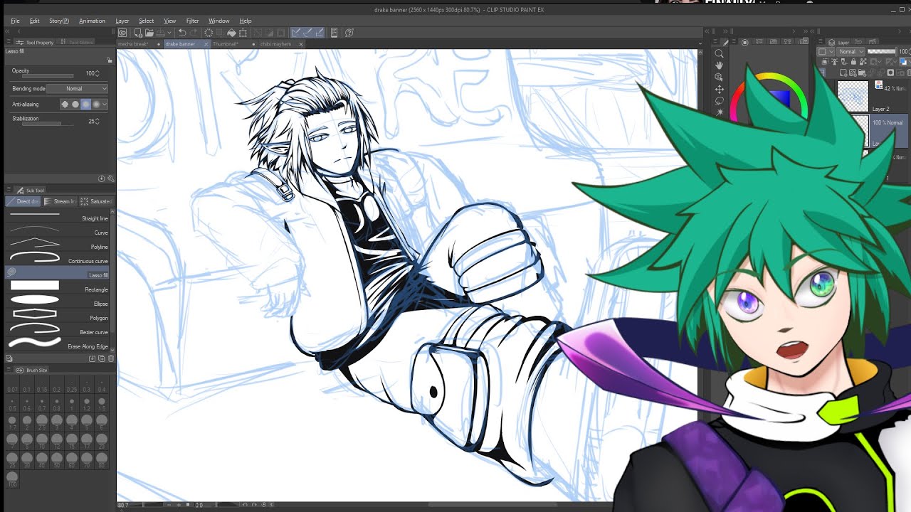Toggle snap to grid
Screen dimensions: 911x512
(320, 33)
